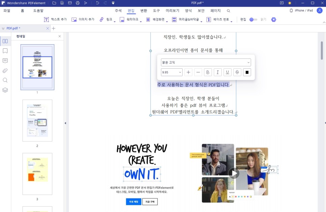
Task: Switch to the 주석 tab
Action: pyautogui.click(x=118, y=10)
